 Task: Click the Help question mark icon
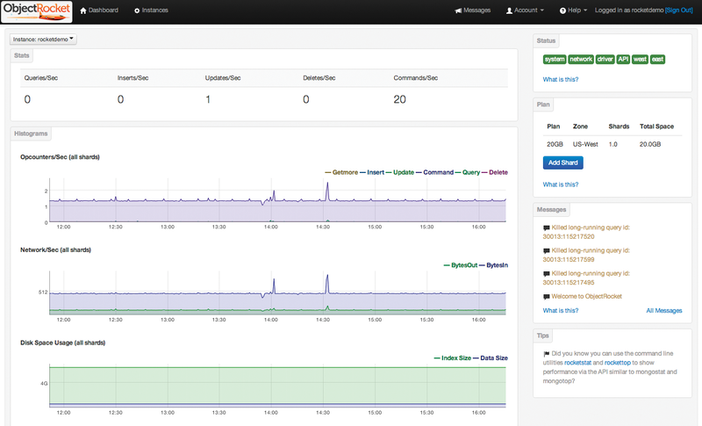pos(562,11)
